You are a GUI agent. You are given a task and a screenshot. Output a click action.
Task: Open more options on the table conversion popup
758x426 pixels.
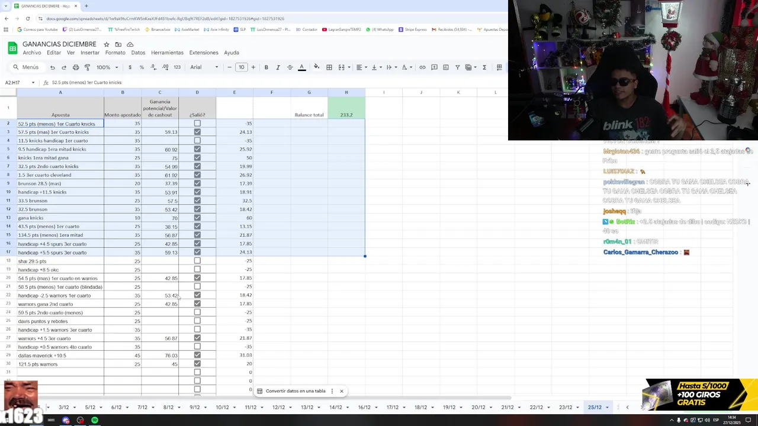click(x=332, y=391)
